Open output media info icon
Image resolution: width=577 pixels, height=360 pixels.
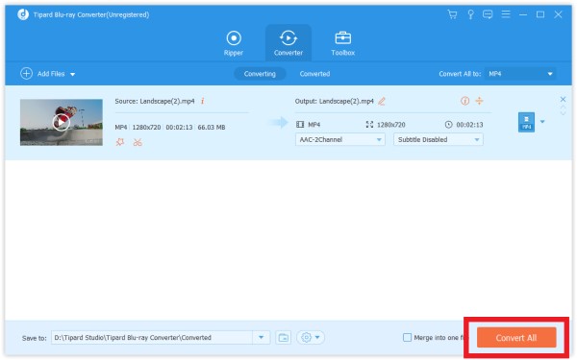pyautogui.click(x=464, y=101)
